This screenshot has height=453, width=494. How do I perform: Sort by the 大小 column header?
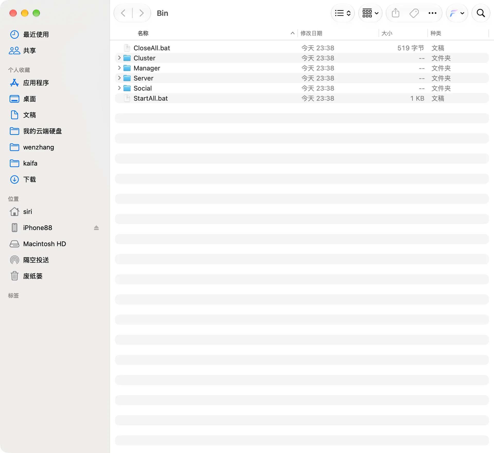pyautogui.click(x=387, y=33)
